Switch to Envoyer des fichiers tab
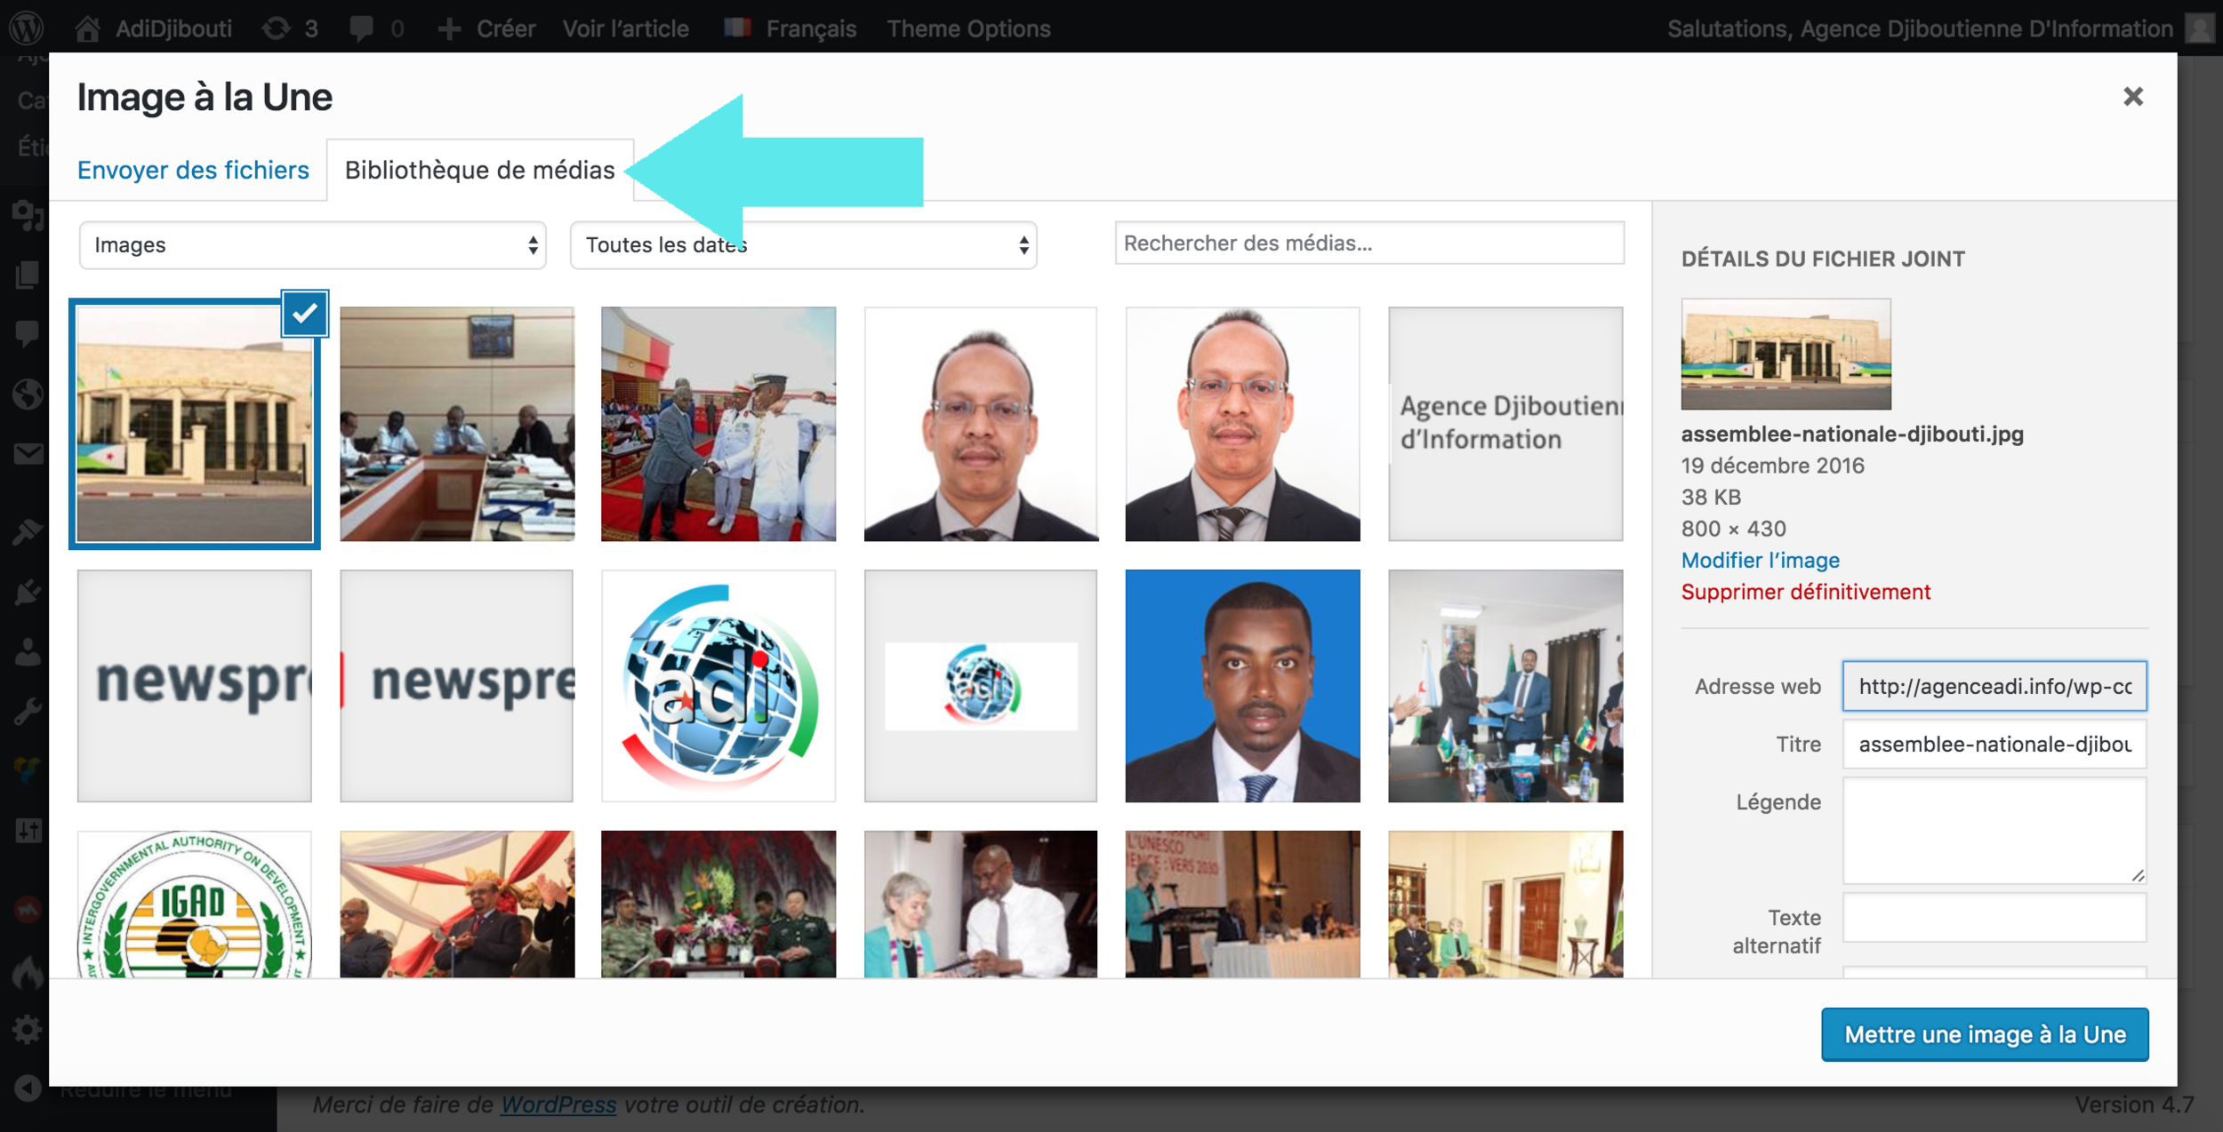This screenshot has height=1132, width=2223. [193, 170]
